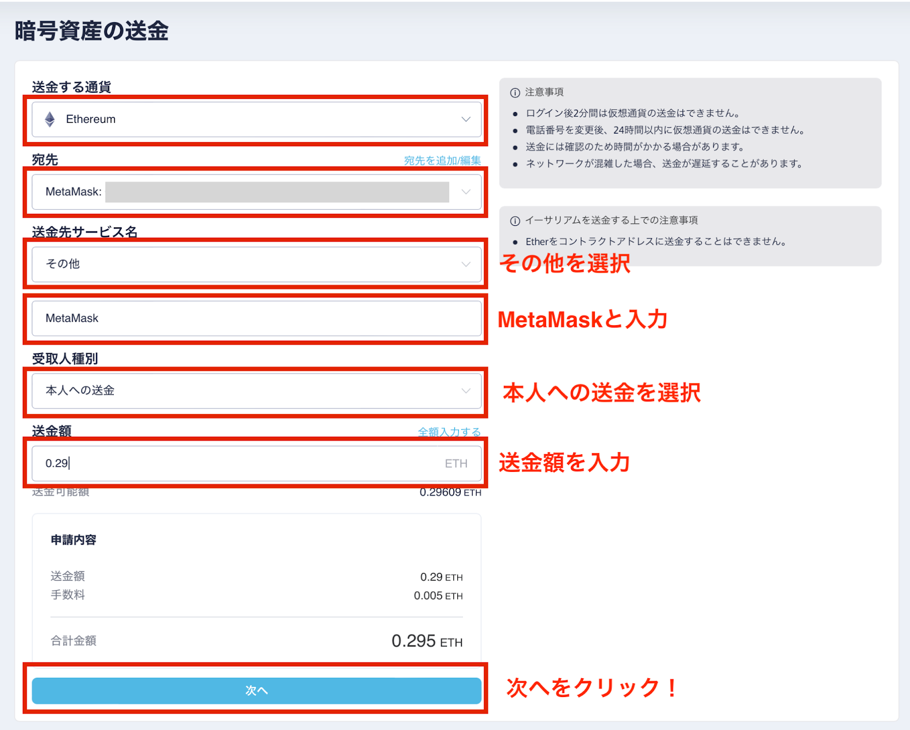Click the ネットワークが混雑した場合 notice line
The height and width of the screenshot is (730, 910).
coord(664,164)
